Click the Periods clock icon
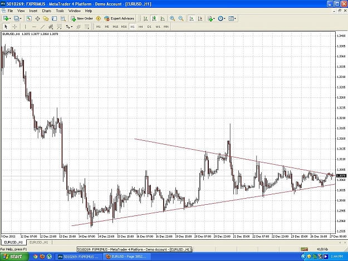Screen dimensions: 348x261 [x=220, y=18]
